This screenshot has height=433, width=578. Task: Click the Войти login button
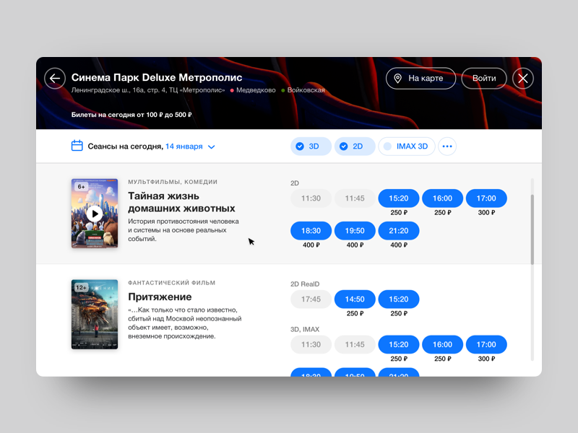point(484,79)
